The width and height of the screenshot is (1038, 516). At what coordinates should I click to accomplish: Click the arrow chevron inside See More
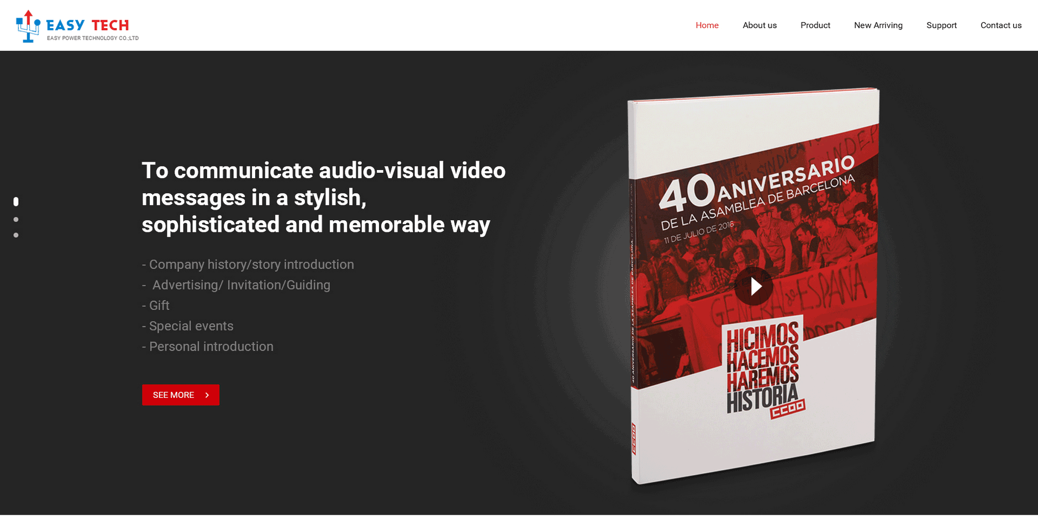click(x=207, y=395)
